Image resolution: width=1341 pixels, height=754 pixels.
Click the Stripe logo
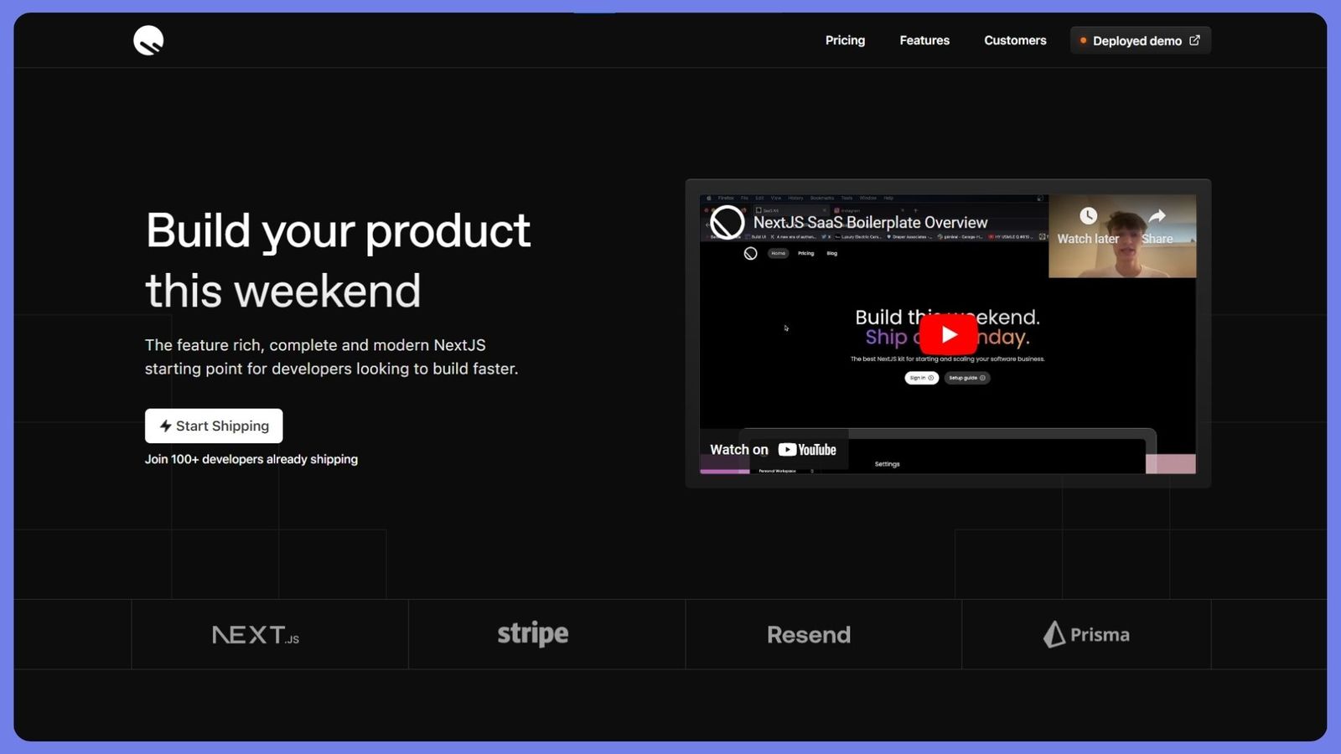[533, 634]
